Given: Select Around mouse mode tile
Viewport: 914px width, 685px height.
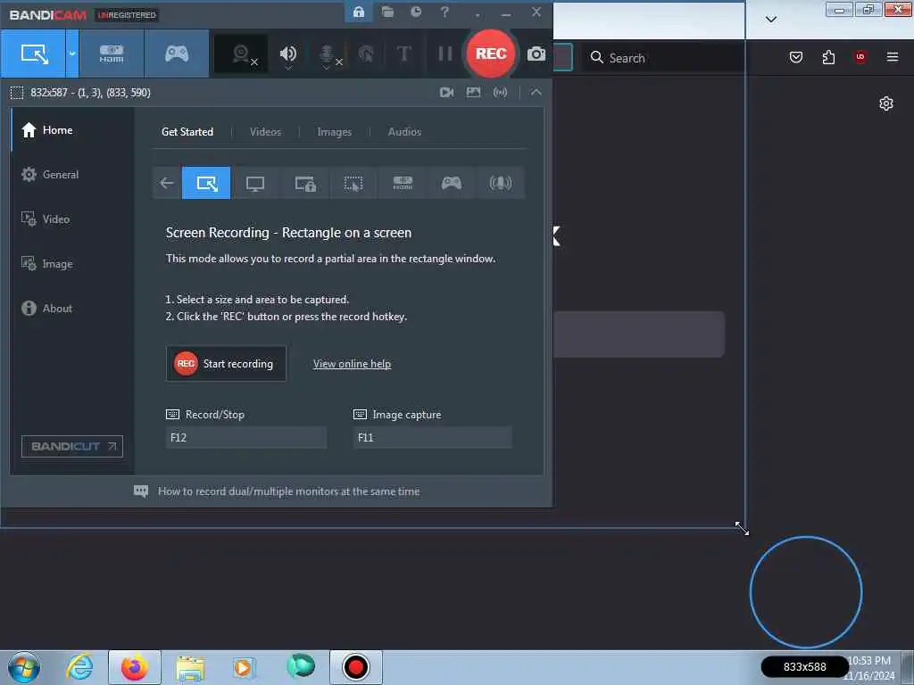Looking at the screenshot, I should pyautogui.click(x=353, y=183).
